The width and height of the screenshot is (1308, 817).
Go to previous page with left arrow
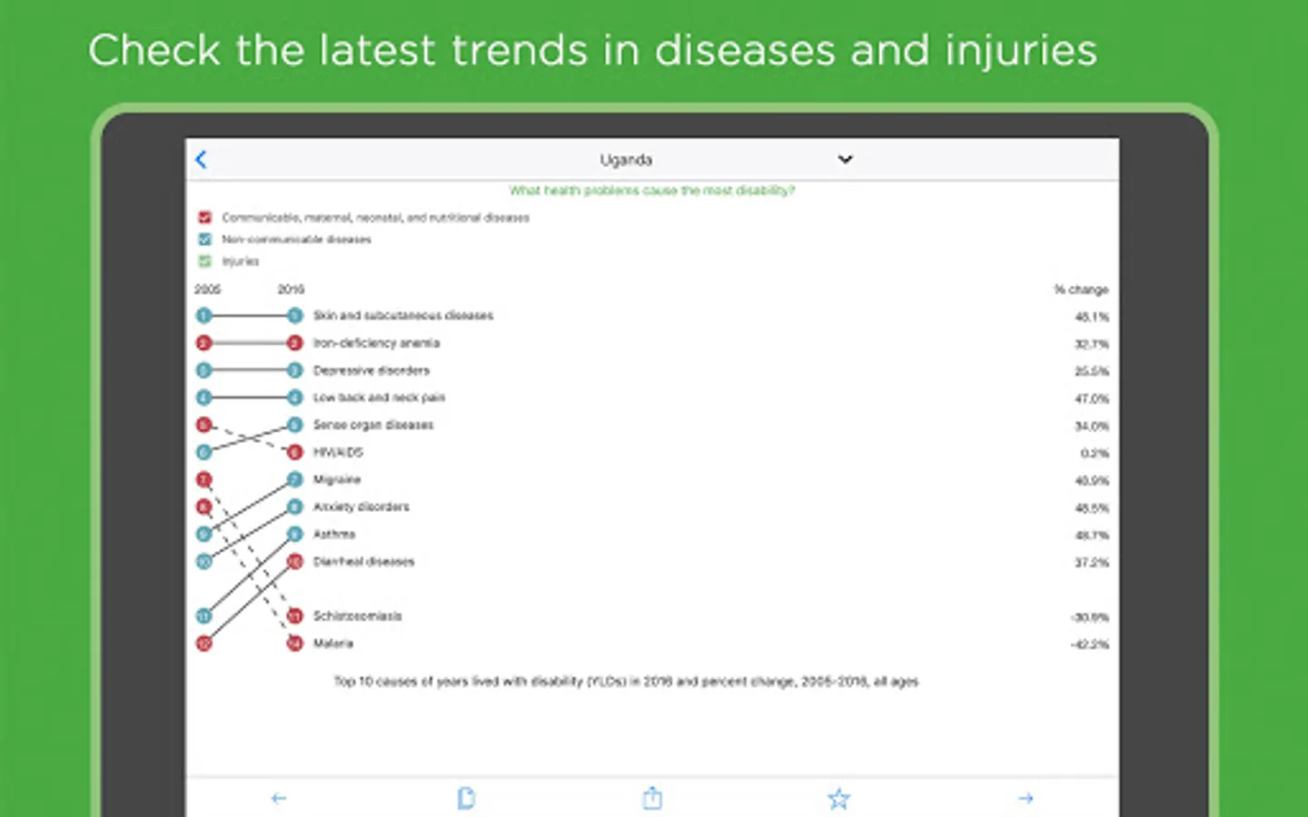[279, 799]
